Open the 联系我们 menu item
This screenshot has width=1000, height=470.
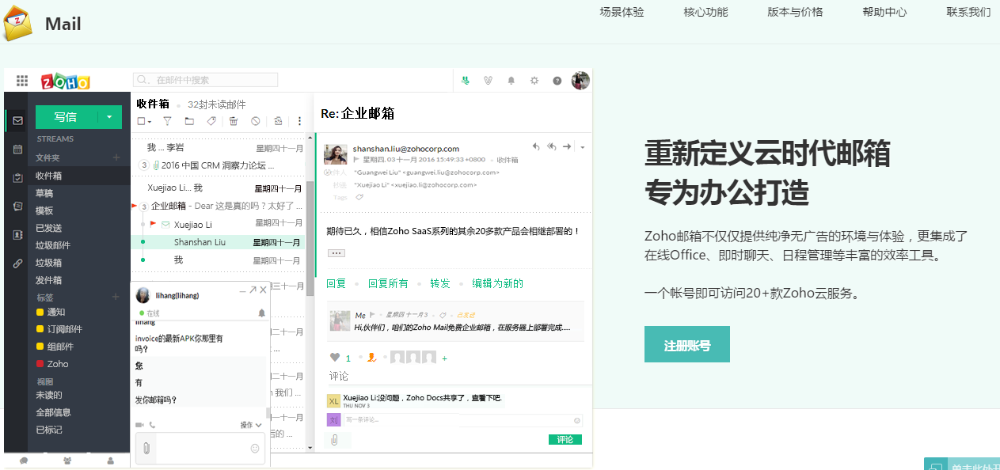968,12
